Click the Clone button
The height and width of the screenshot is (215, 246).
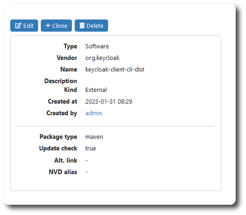pyautogui.click(x=56, y=25)
